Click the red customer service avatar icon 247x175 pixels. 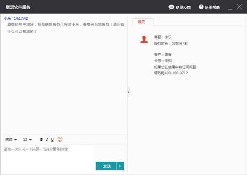click(144, 40)
